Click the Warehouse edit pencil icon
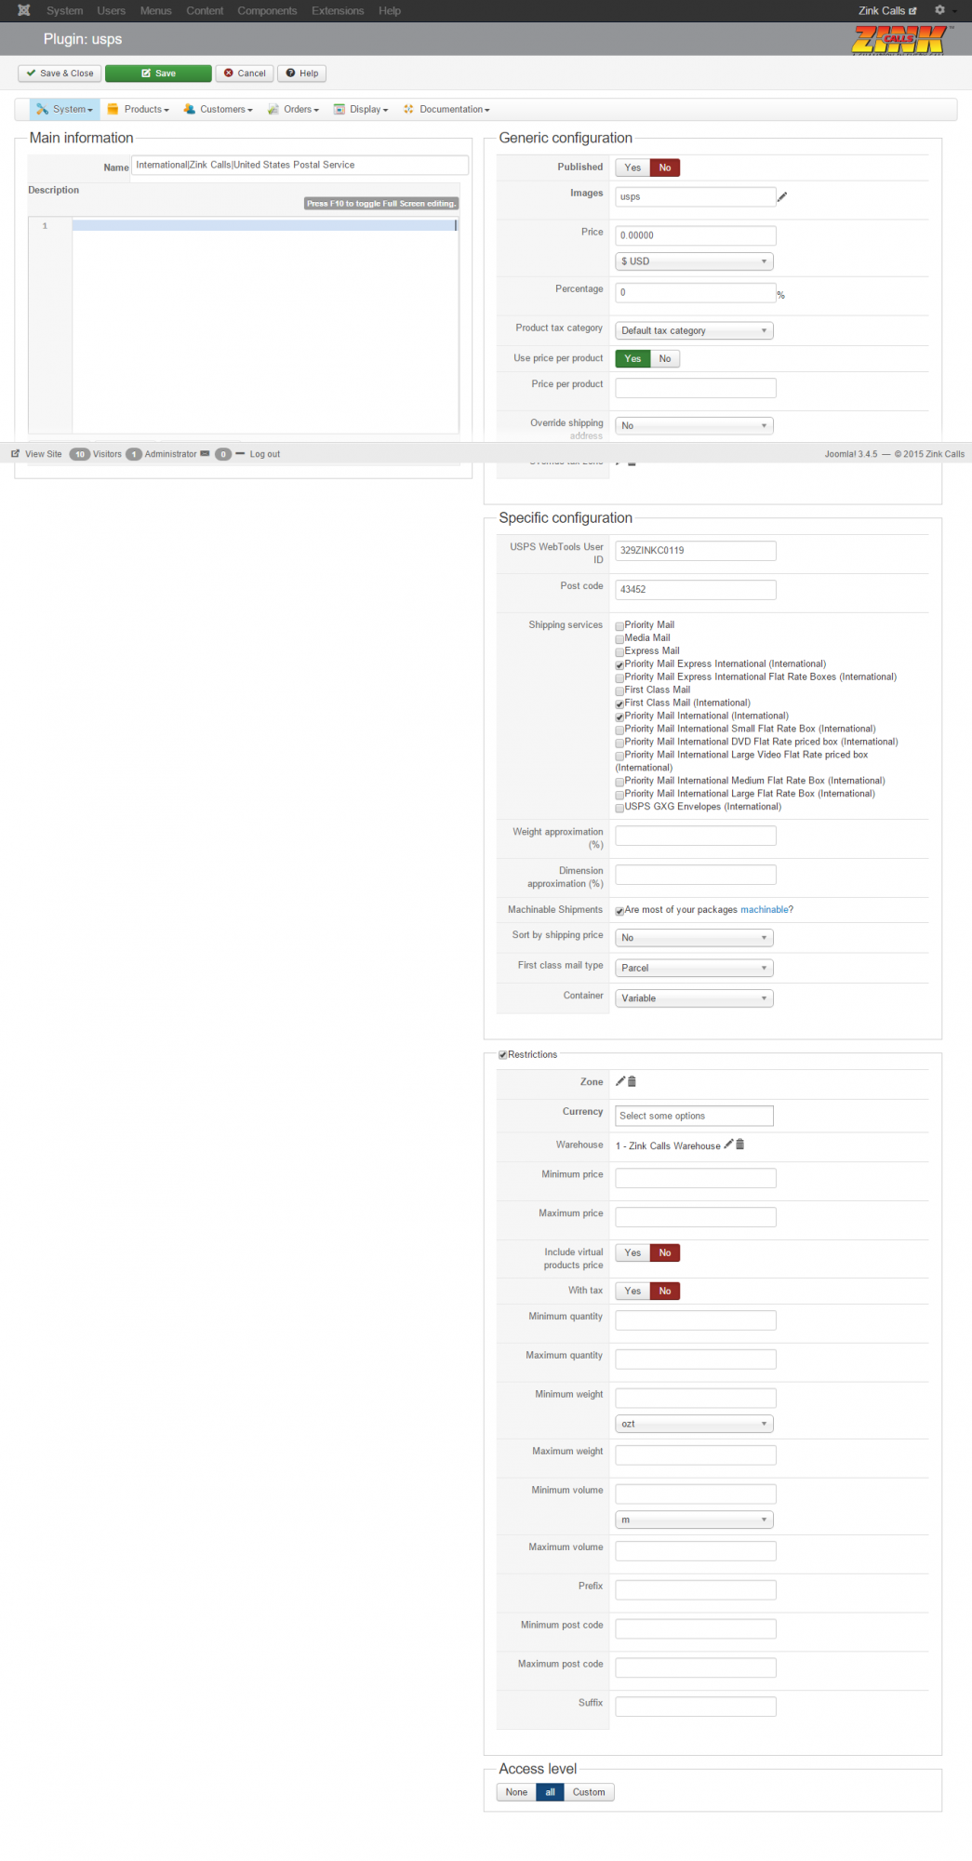Viewport: 972px width, 1861px height. (728, 1145)
